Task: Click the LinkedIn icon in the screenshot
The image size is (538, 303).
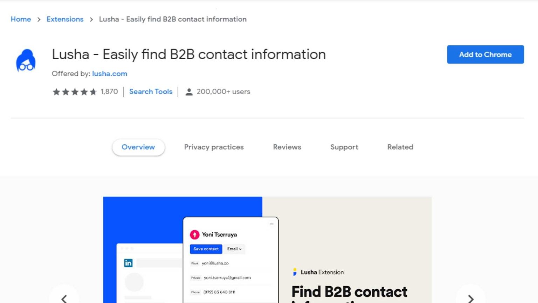Action: click(x=128, y=263)
